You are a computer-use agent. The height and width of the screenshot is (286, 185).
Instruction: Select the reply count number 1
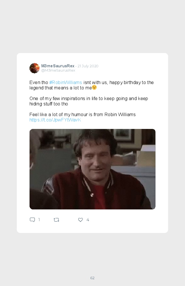click(39, 220)
